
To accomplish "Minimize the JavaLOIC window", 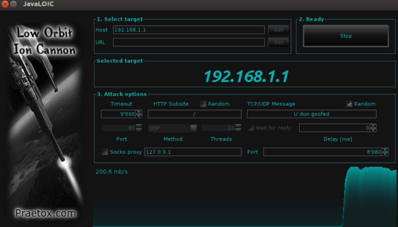I will coord(13,4).
